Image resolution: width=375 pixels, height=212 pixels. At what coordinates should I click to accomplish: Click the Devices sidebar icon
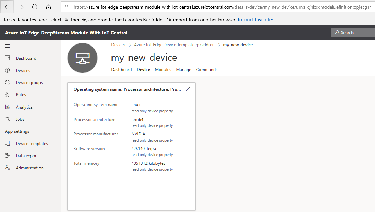[x=7, y=70]
